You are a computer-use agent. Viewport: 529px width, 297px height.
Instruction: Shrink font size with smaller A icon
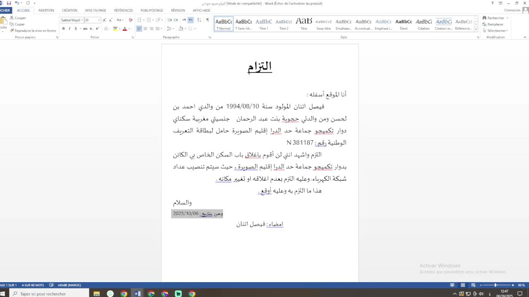click(x=110, y=20)
